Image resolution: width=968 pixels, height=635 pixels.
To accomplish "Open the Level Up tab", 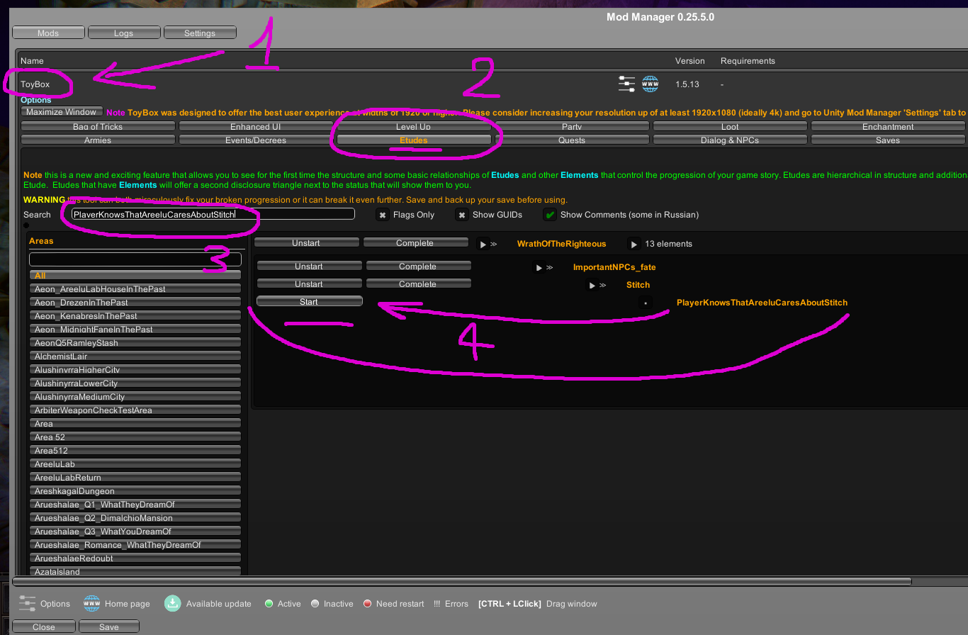I will point(414,126).
